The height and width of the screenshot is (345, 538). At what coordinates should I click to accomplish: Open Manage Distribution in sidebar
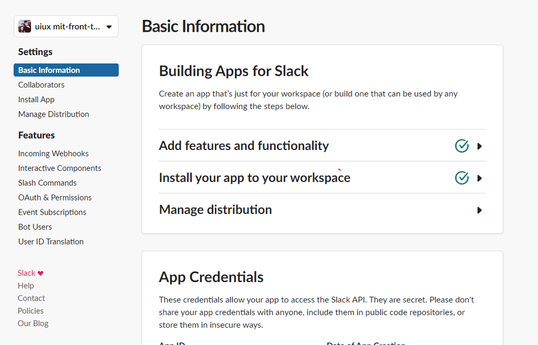pyautogui.click(x=53, y=114)
